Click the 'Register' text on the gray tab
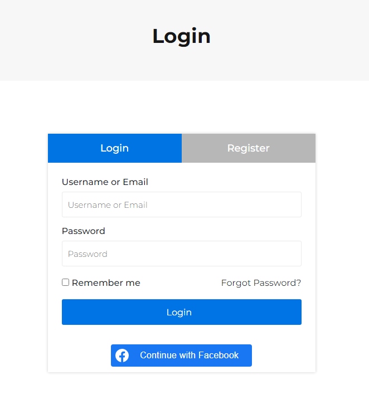 [x=249, y=148]
